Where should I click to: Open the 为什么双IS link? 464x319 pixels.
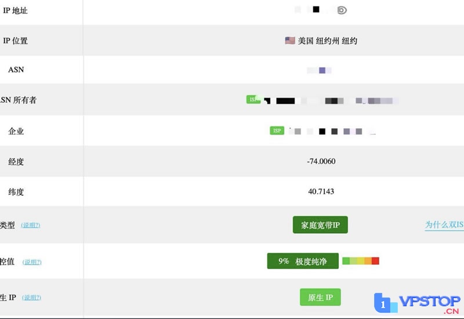[444, 225]
